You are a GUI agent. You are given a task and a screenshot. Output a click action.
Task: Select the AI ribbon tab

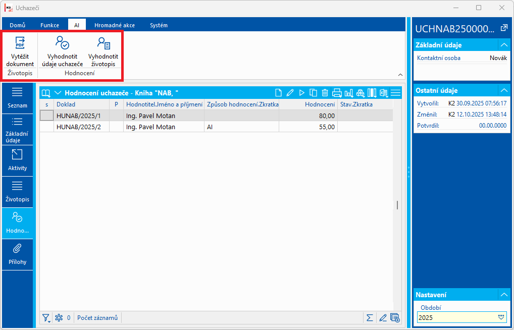(77, 25)
